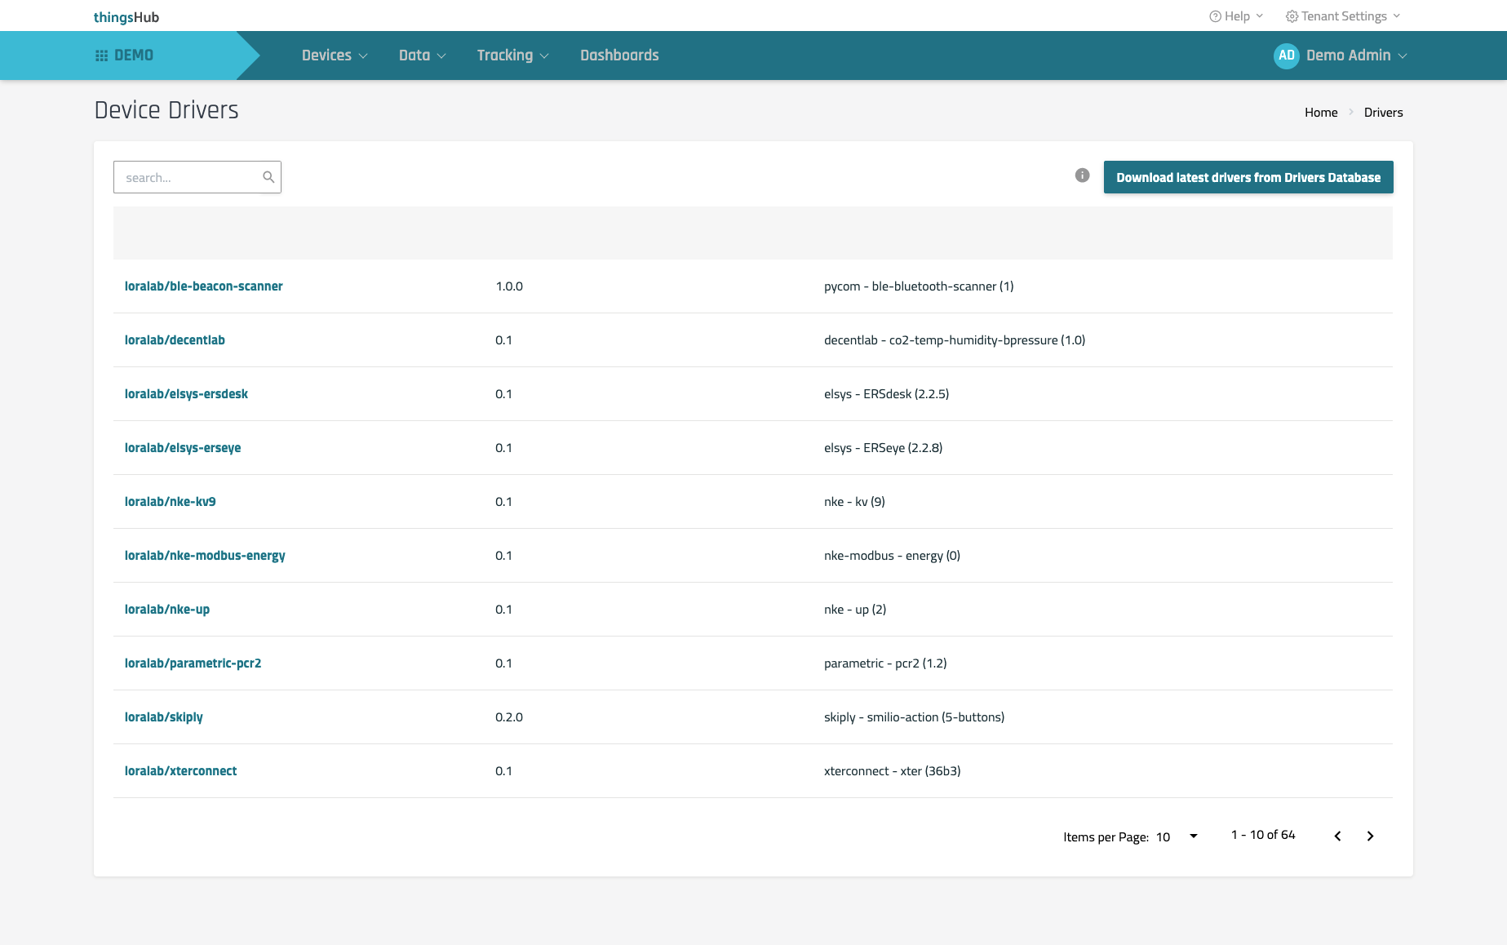Open the Dashboards page

pos(619,55)
